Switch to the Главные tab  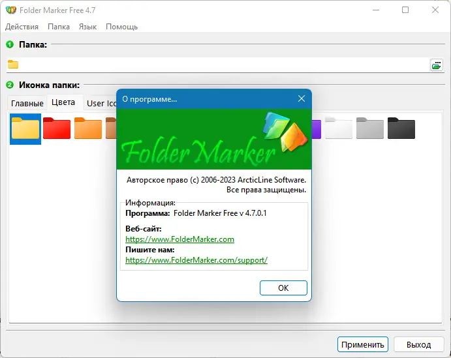[x=27, y=103]
